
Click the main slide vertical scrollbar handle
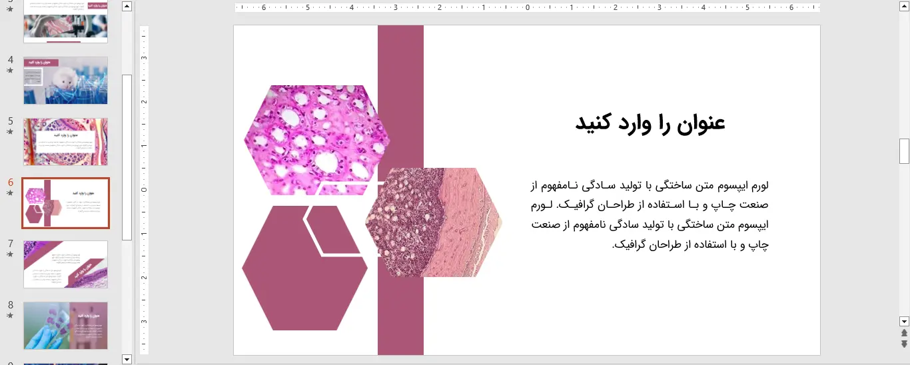[x=904, y=151]
